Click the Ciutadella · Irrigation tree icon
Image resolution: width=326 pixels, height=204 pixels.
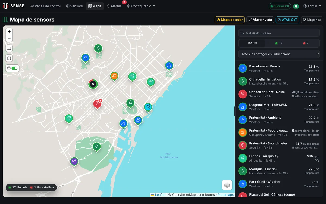(243, 81)
